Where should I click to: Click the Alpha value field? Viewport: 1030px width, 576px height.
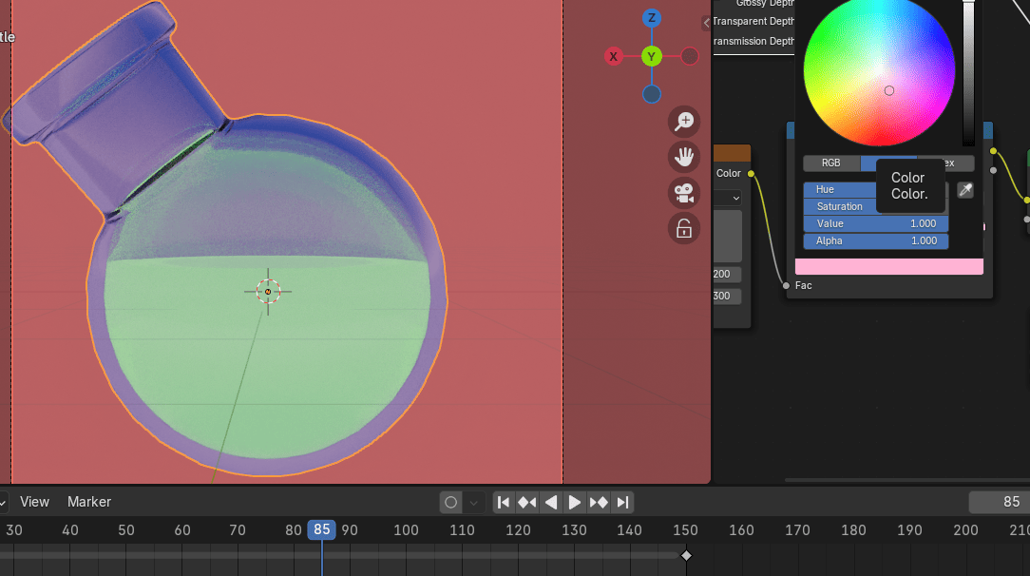(x=875, y=241)
